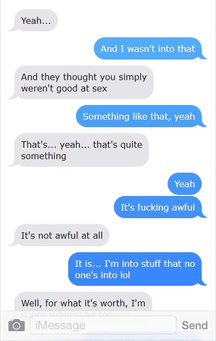This screenshot has height=341, width=216.
Task: Click the word 'quite' in the gray bubble
Action: [131, 145]
